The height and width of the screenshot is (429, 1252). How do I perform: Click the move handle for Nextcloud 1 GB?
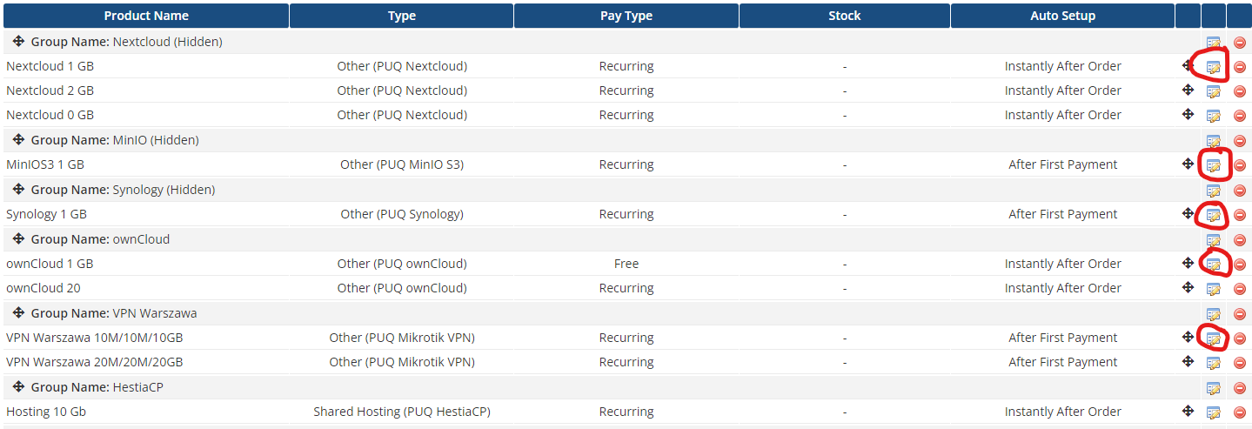point(1188,65)
